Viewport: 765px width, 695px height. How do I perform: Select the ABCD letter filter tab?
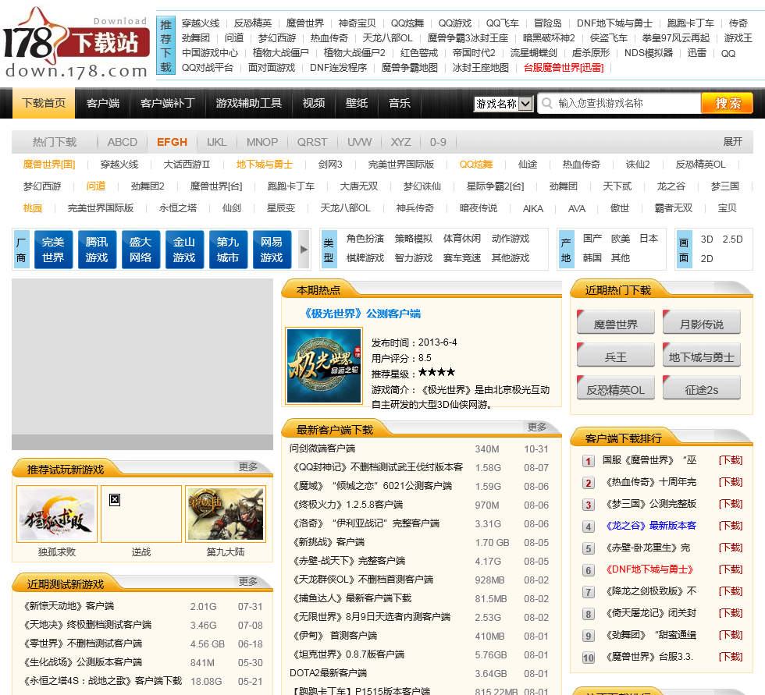(122, 142)
